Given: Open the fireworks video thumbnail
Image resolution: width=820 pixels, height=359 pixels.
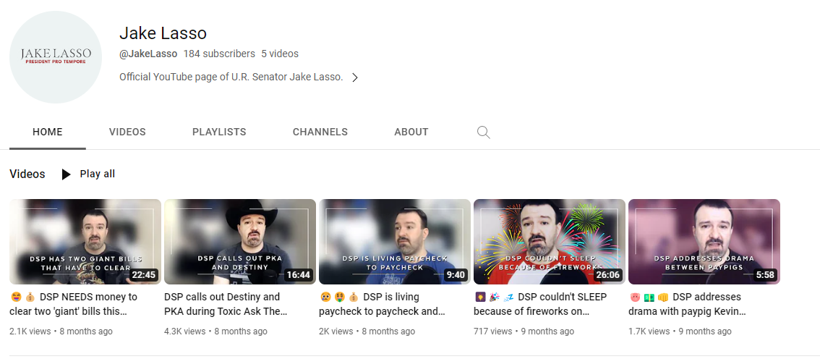Looking at the screenshot, I should 550,242.
